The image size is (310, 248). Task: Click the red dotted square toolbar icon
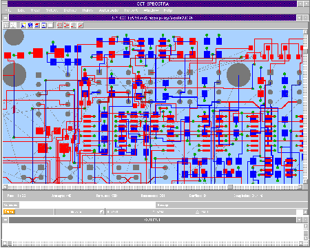60,25
